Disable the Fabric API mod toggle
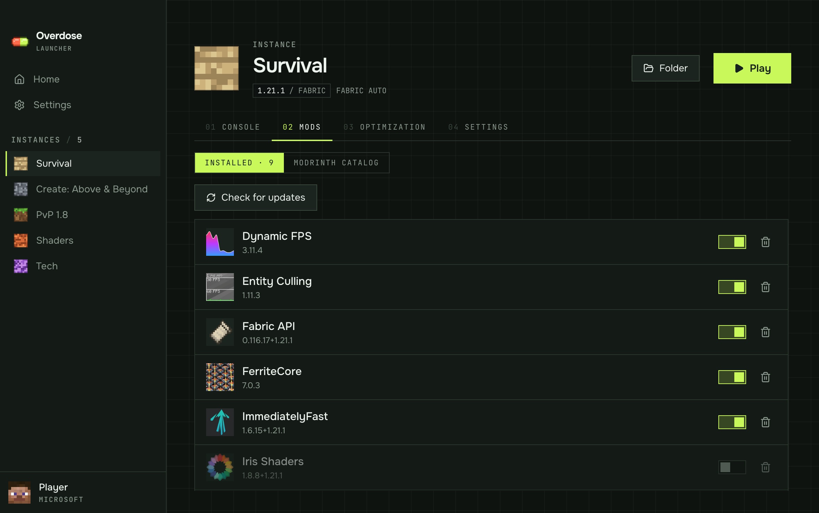The image size is (819, 513). [732, 332]
